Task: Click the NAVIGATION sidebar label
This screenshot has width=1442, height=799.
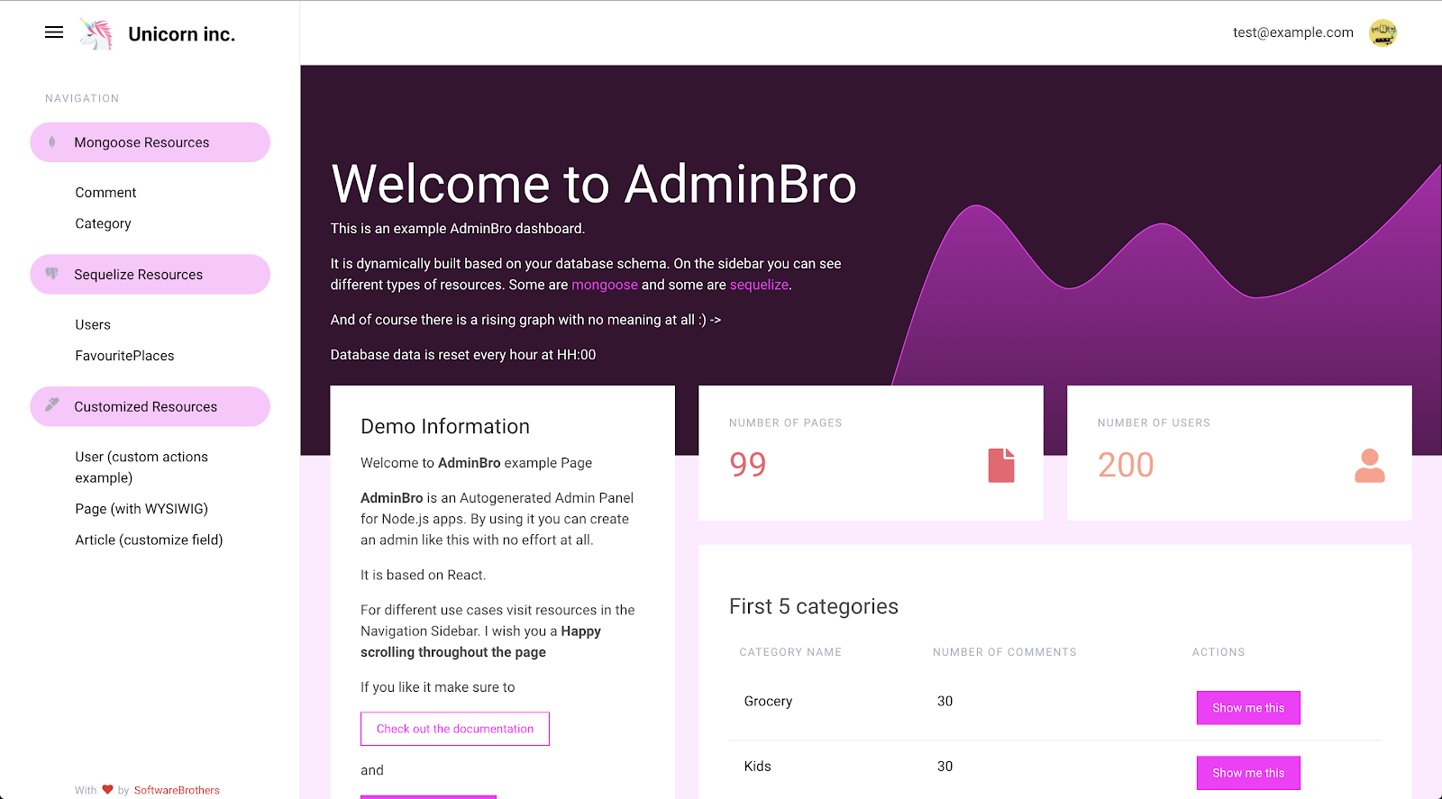Action: coord(82,98)
